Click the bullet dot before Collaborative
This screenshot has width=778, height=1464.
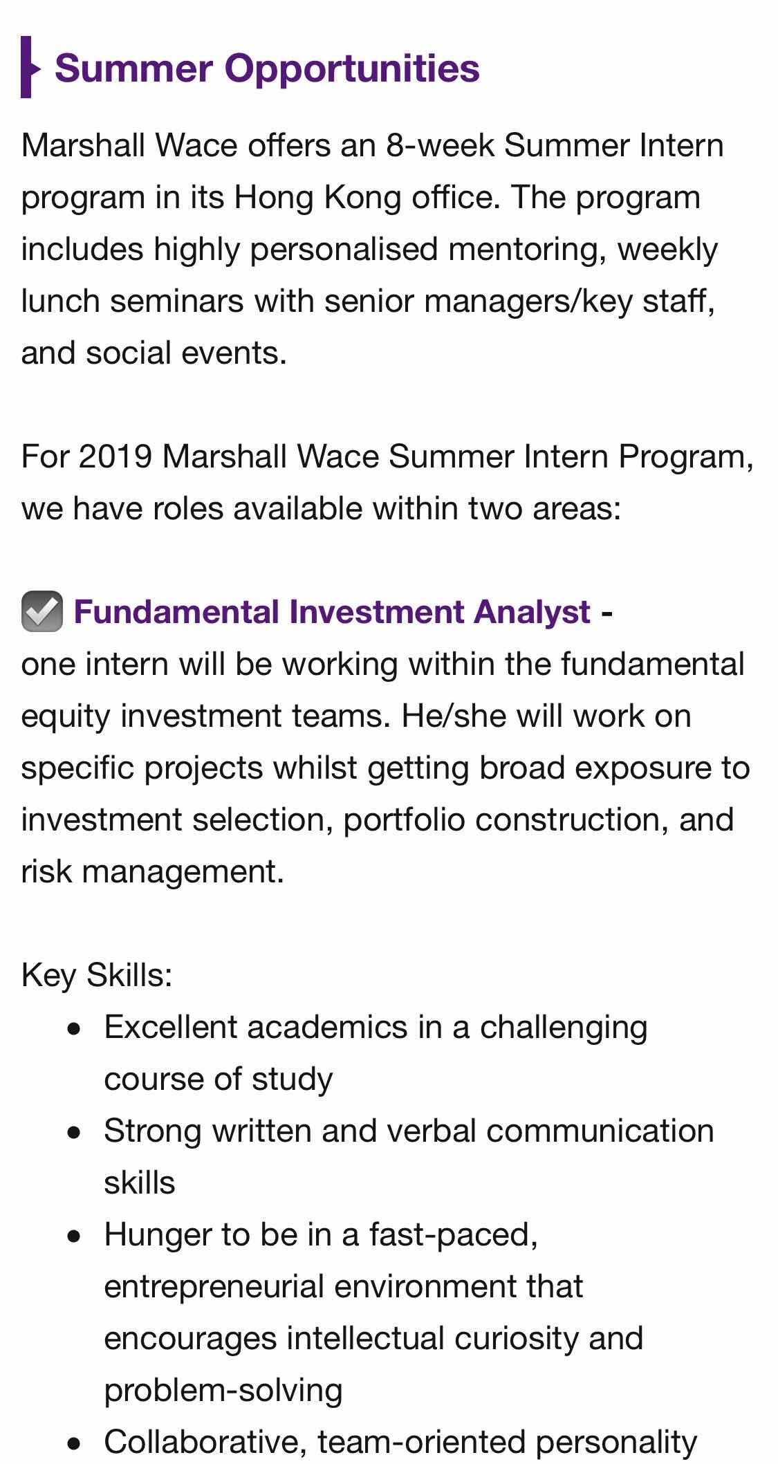click(x=75, y=1443)
